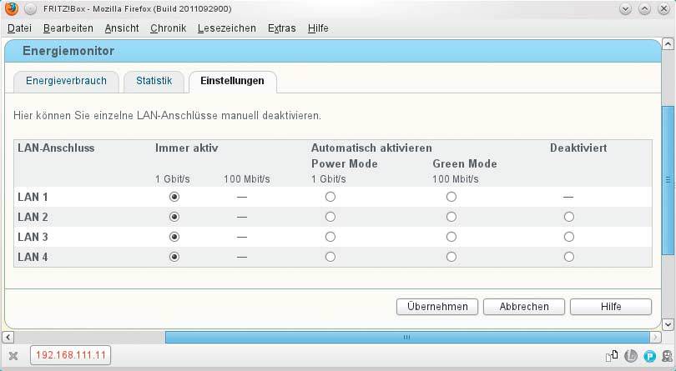Choose Power Mode for LAN 2

pos(330,217)
